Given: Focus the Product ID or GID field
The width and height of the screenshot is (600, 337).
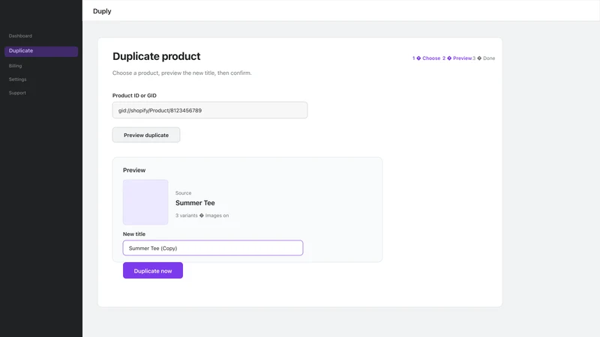Looking at the screenshot, I should 210,110.
